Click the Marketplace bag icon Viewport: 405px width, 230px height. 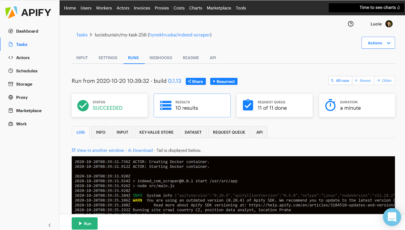[11, 111]
